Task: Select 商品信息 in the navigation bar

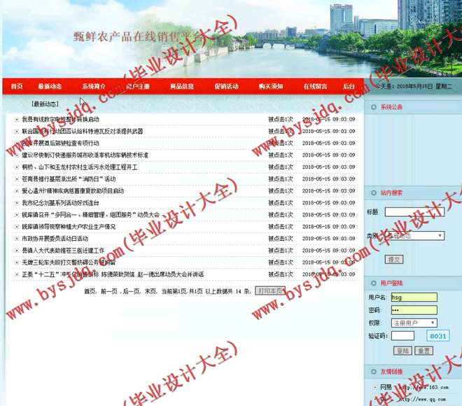Action: pyautogui.click(x=182, y=86)
